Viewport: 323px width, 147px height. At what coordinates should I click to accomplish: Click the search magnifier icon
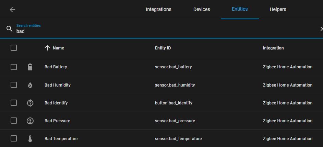click(10, 29)
